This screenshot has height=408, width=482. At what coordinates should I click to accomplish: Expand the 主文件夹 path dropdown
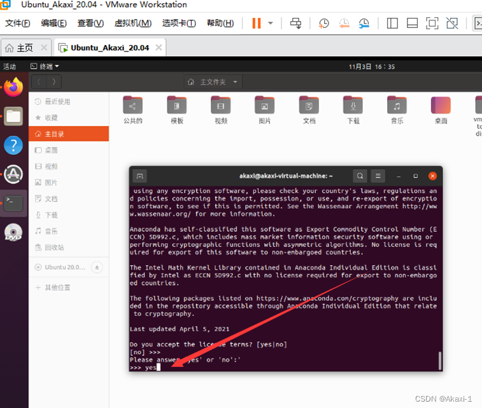pos(235,82)
